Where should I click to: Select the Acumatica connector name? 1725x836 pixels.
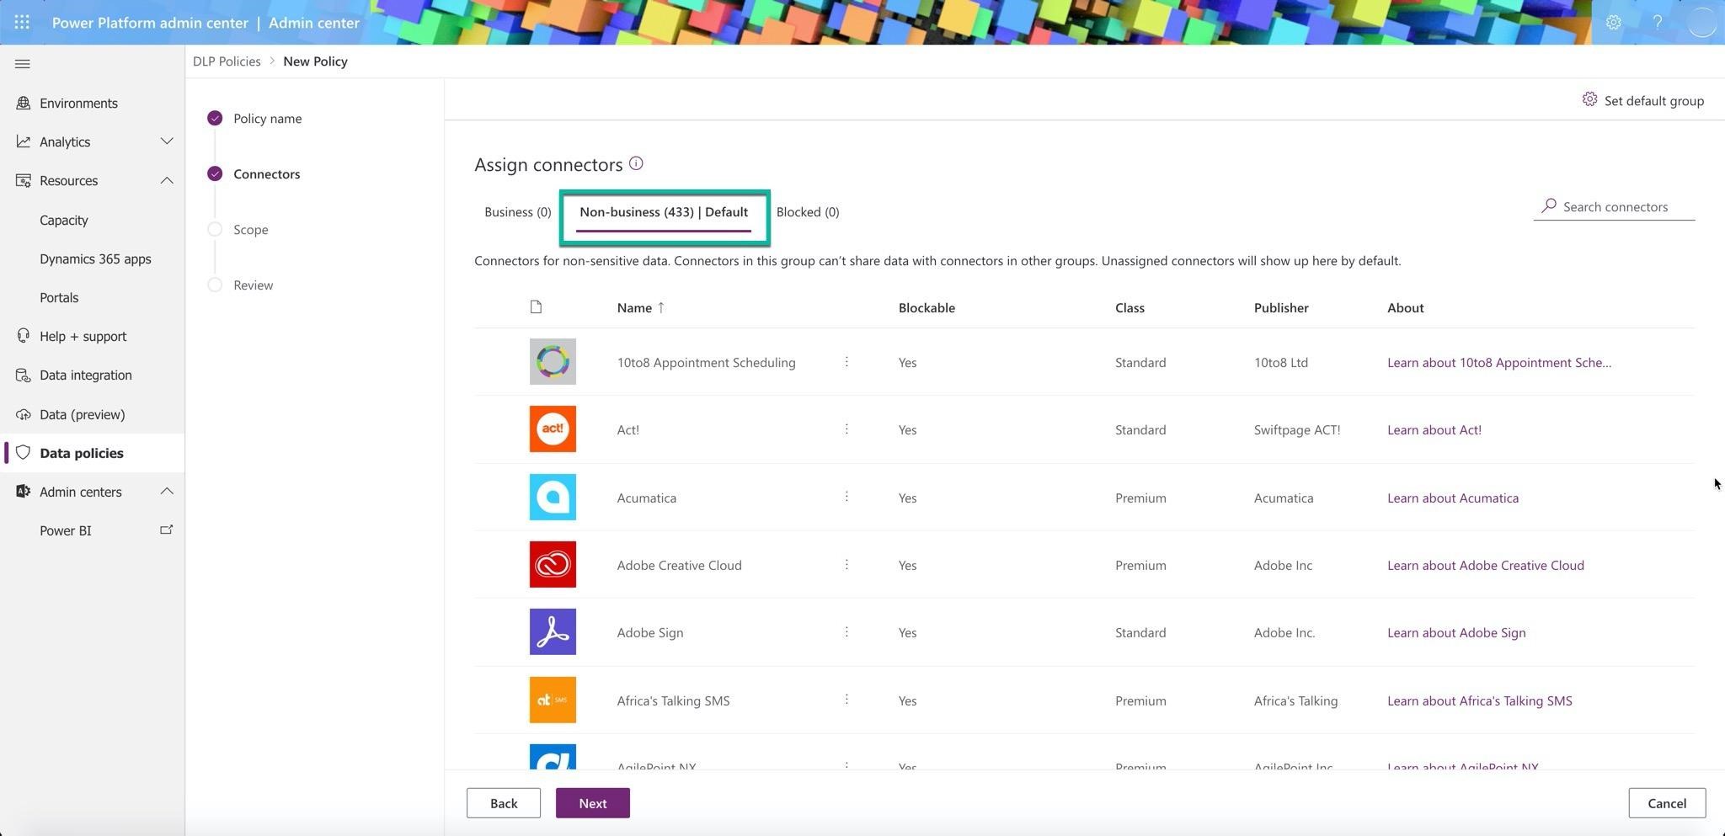click(646, 498)
